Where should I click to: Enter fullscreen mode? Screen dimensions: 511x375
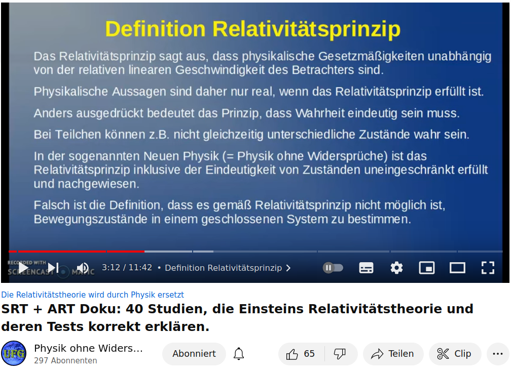488,268
